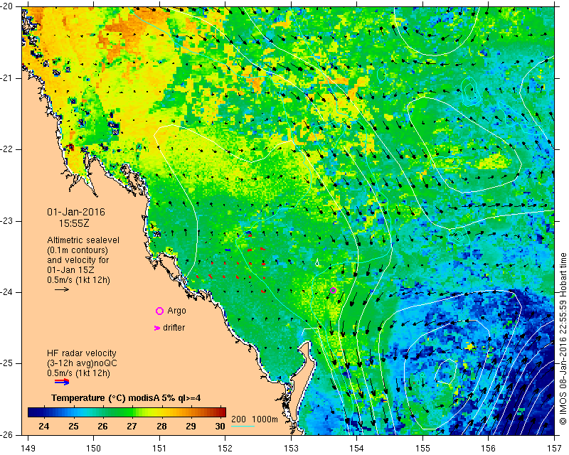Click longitude axis label 149
569x455 pixels.
point(28,449)
